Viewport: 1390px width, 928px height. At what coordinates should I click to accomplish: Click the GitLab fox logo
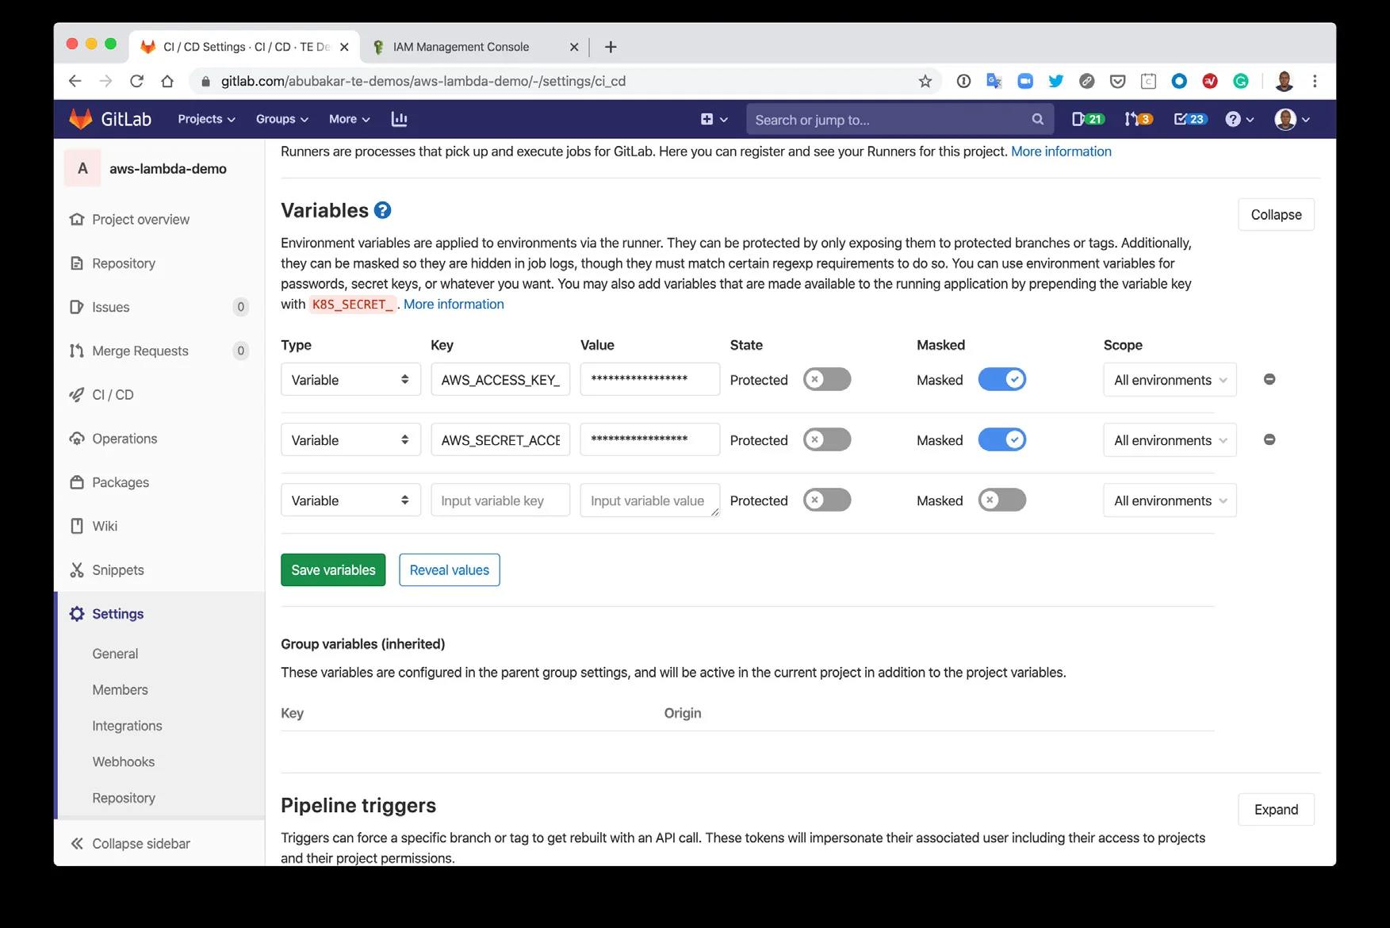[x=81, y=119]
